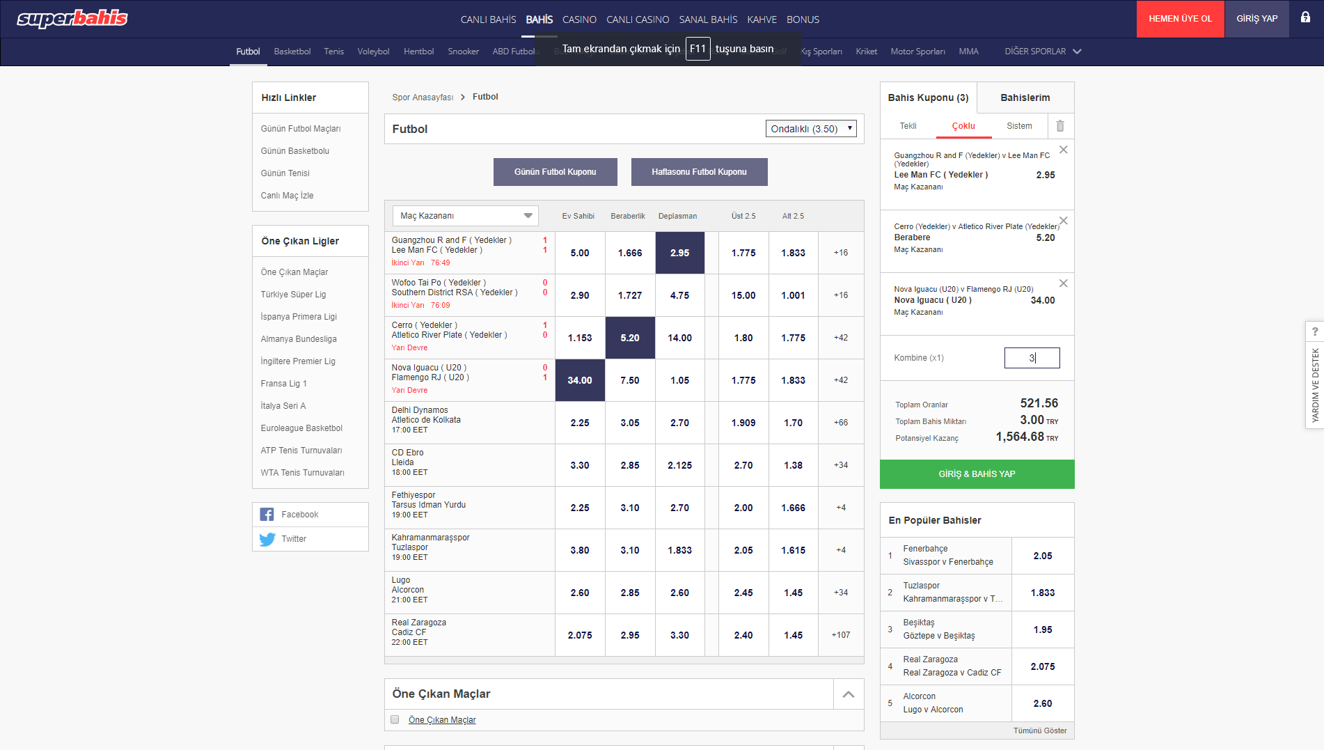Screen dimensions: 1324x750
Task: Deselect the 34.00 Nova Iguacu odds
Action: pos(579,380)
